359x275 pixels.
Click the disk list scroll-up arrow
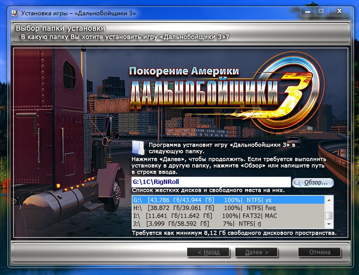[329, 200]
